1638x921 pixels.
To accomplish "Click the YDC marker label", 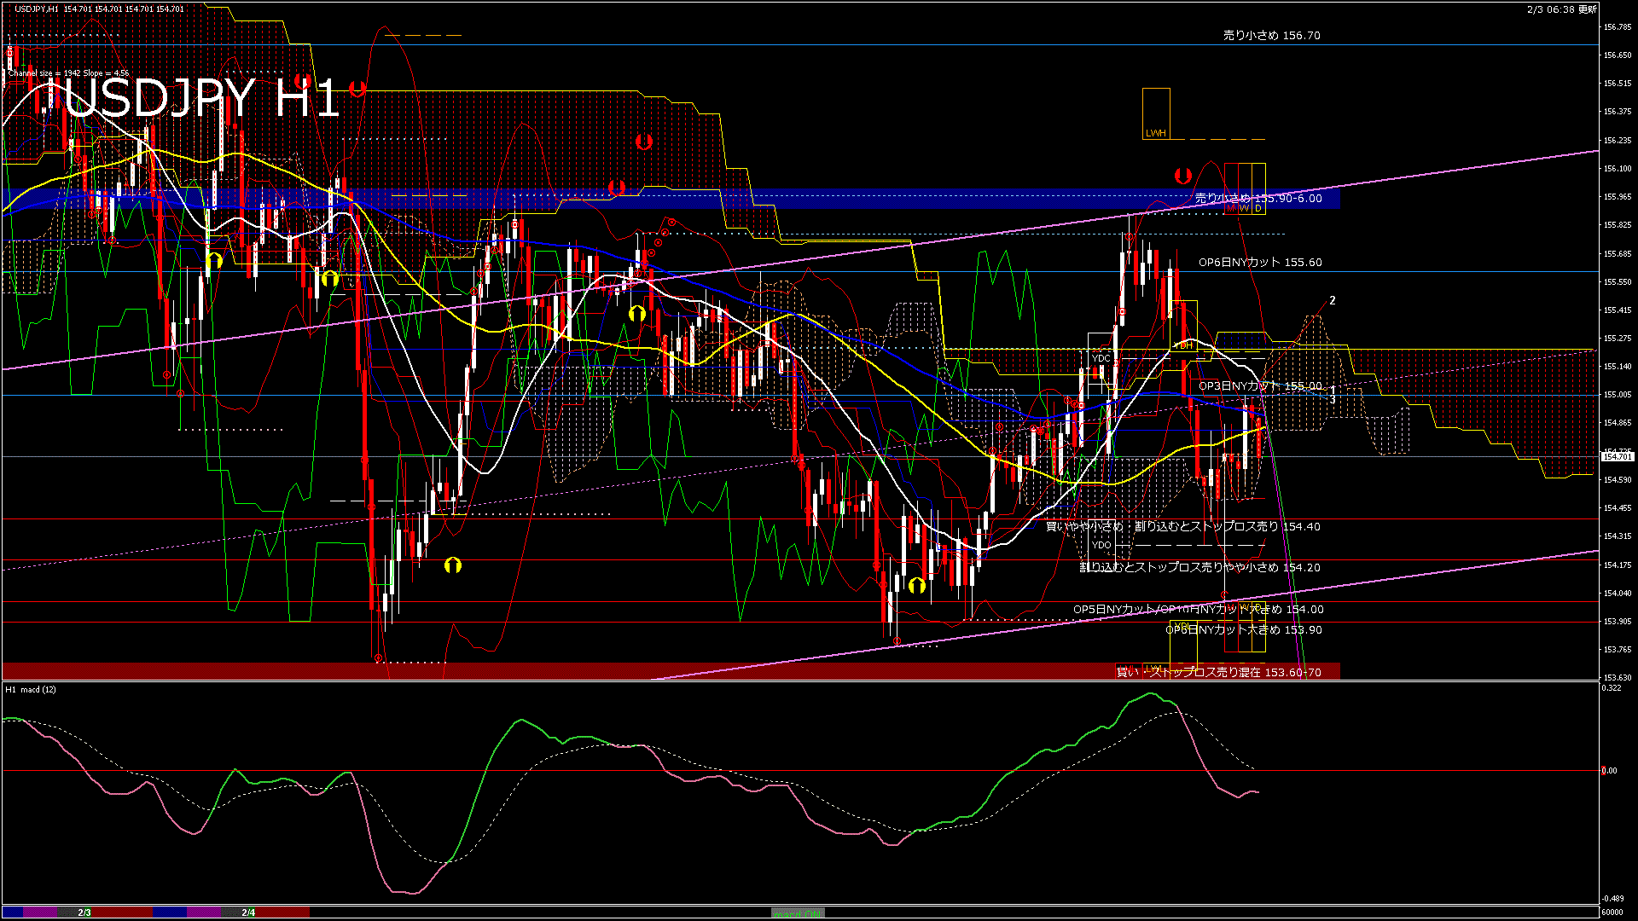I will tap(1101, 358).
